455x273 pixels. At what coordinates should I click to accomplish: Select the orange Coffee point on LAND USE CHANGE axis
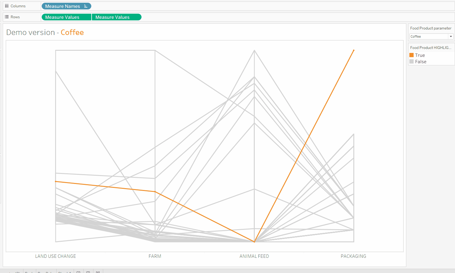[56, 181]
